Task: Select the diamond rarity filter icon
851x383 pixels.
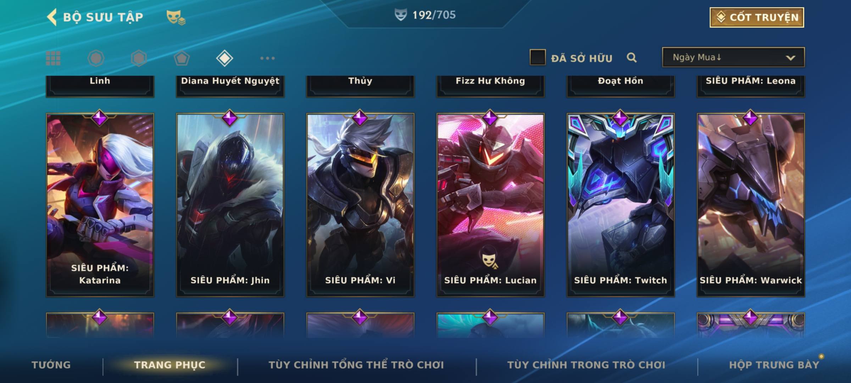Action: click(x=224, y=58)
